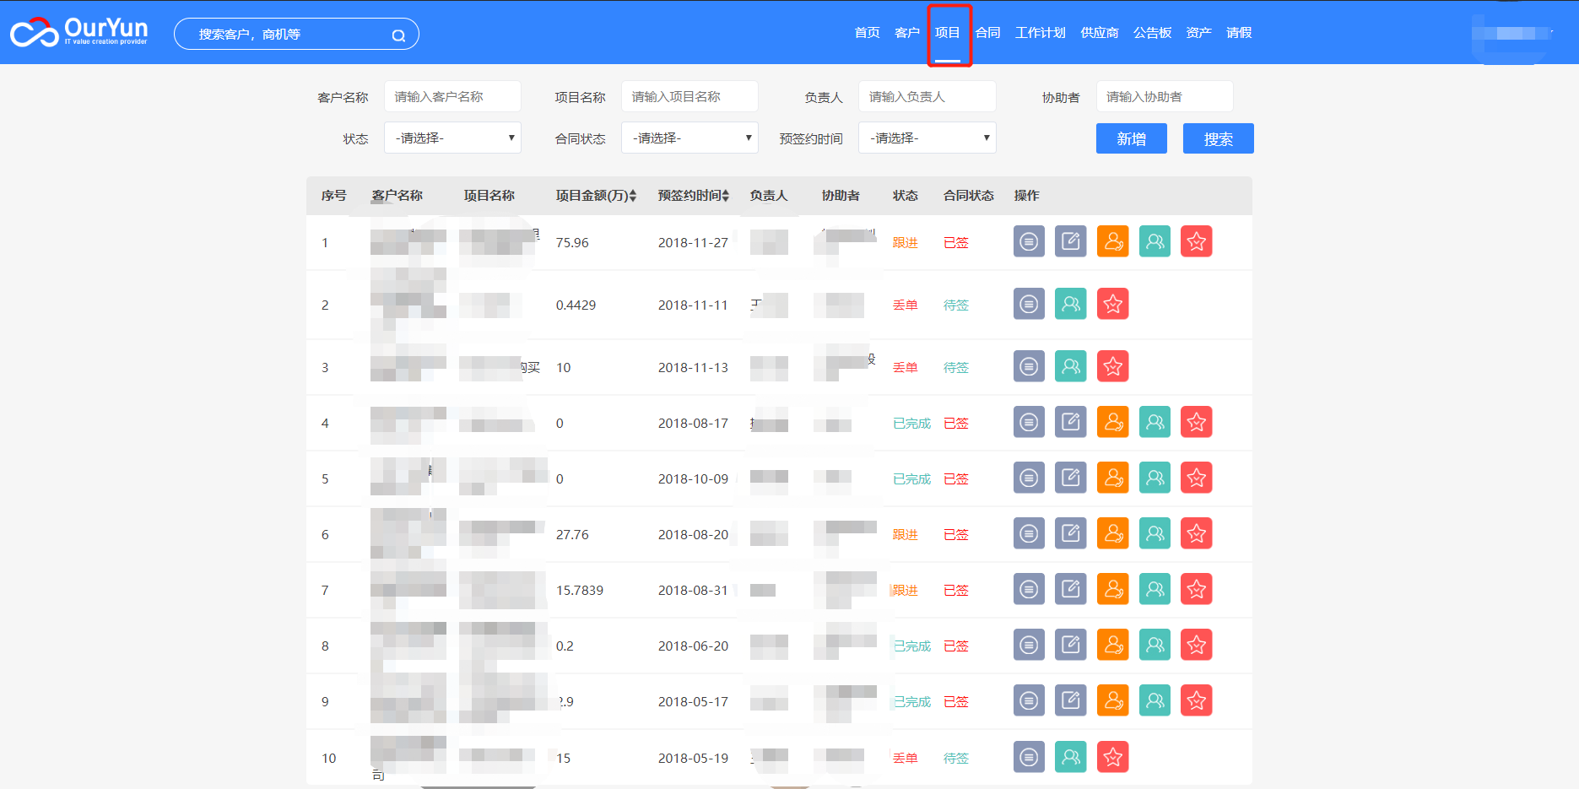1579x789 pixels.
Task: Click date 2018-11-11 in row 2
Action: point(693,305)
